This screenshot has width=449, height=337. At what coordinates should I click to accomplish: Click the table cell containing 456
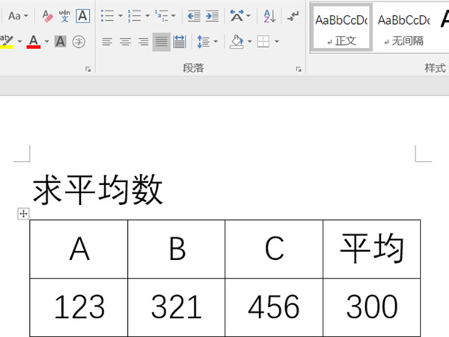274,307
